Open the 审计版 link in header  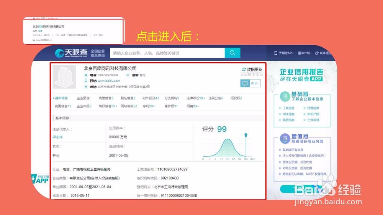point(304,53)
